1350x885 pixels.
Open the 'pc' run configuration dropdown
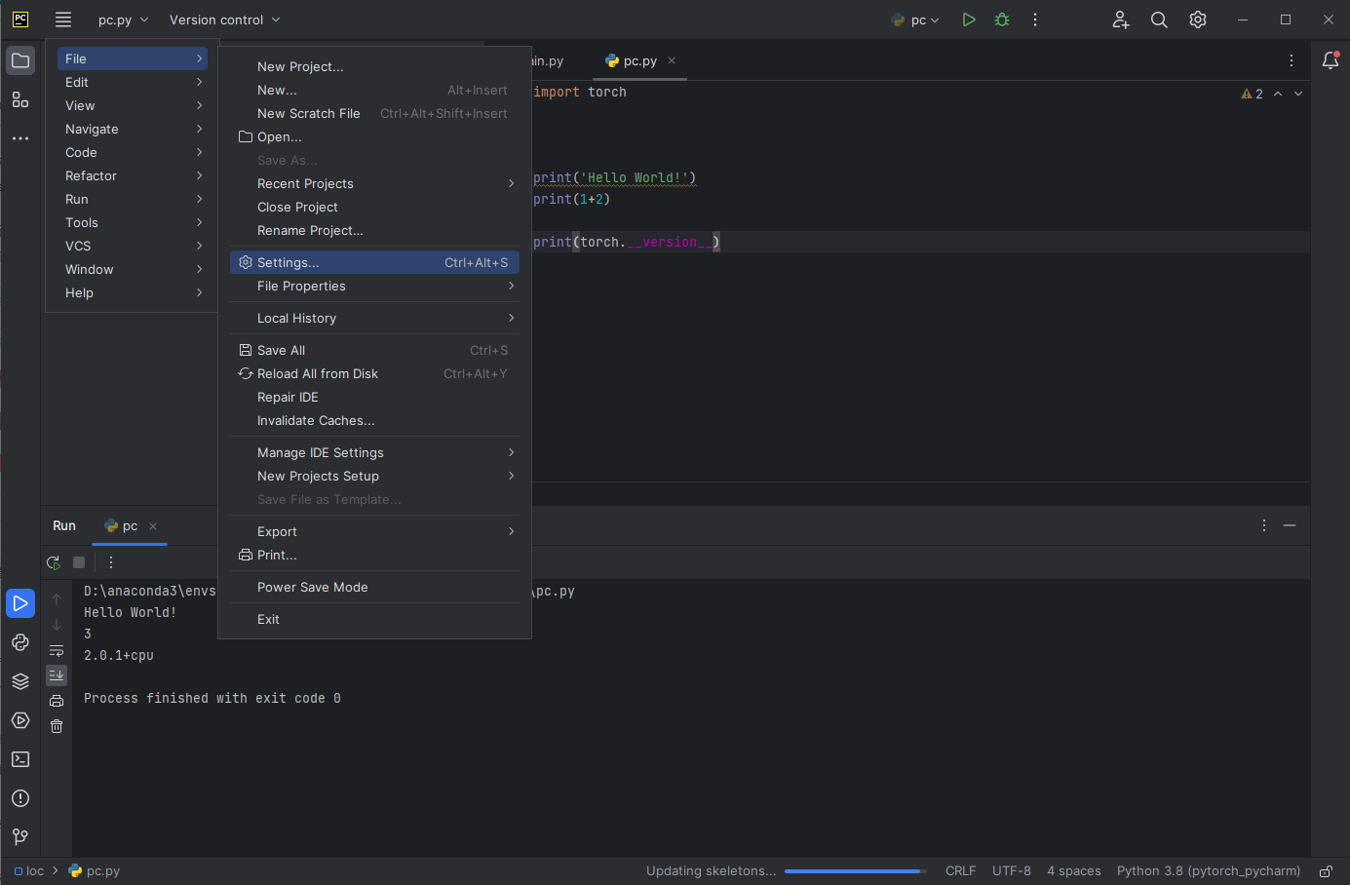915,19
